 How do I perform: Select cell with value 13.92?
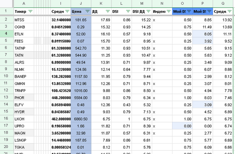pos(223,20)
